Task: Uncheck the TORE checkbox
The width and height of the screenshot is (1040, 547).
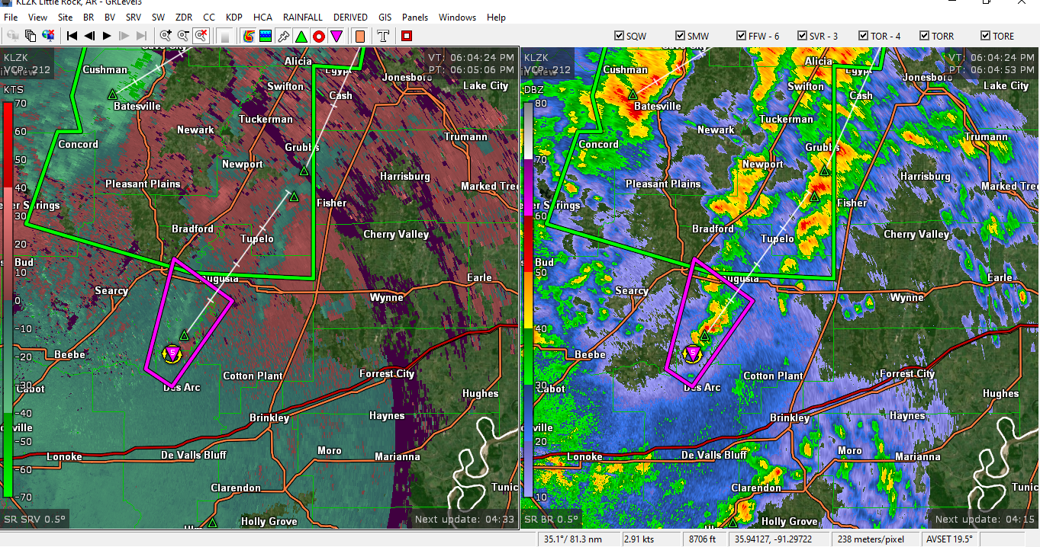Action: (x=985, y=36)
